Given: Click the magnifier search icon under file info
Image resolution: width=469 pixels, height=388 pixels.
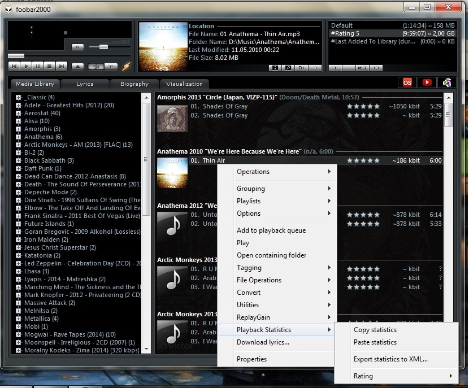Looking at the screenshot, I should pos(288,68).
